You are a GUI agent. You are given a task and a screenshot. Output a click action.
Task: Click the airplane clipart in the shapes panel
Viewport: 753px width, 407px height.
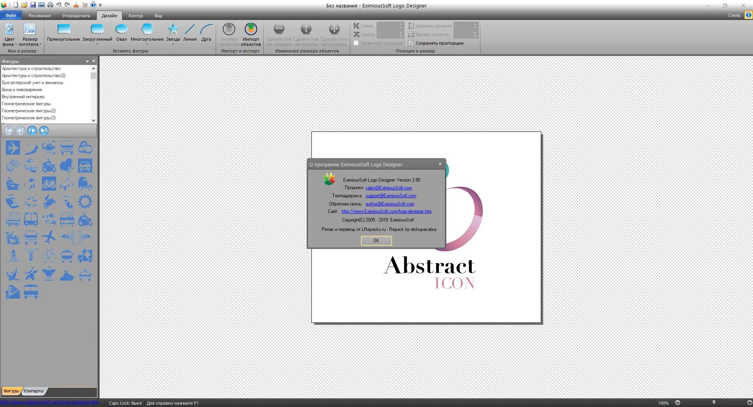[13, 148]
